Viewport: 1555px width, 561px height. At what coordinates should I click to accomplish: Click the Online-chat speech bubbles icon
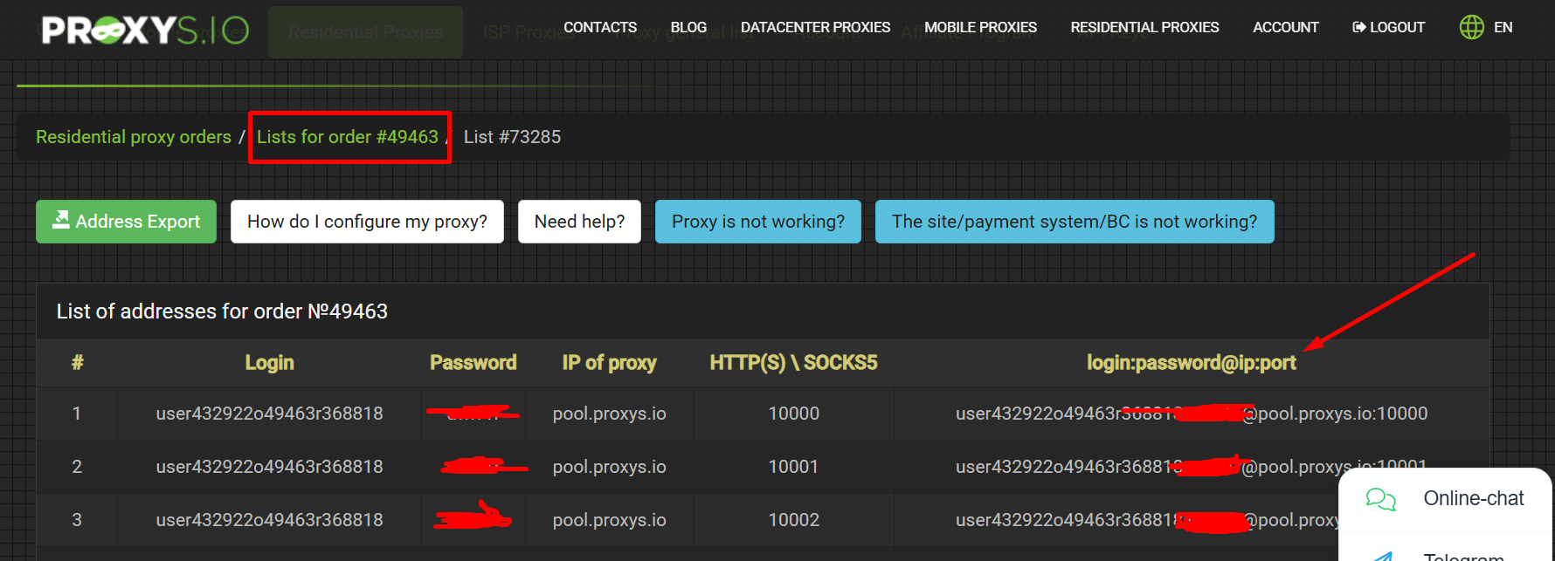[x=1380, y=499]
